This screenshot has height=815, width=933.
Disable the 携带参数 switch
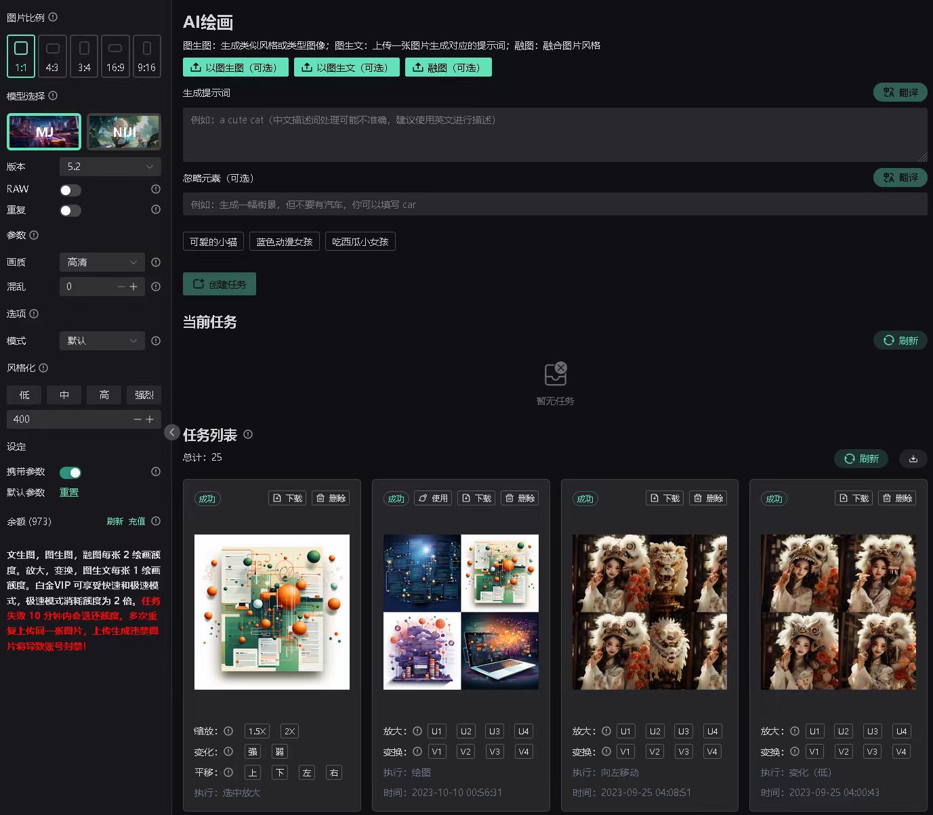point(70,472)
